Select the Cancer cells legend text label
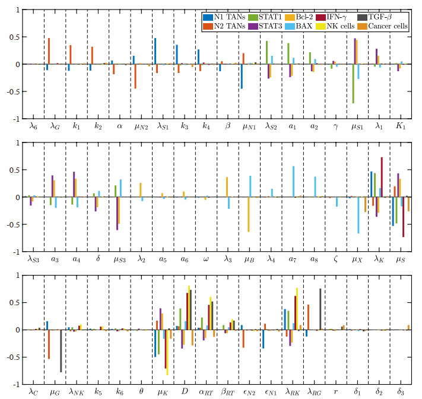422x399 pixels. [x=388, y=26]
